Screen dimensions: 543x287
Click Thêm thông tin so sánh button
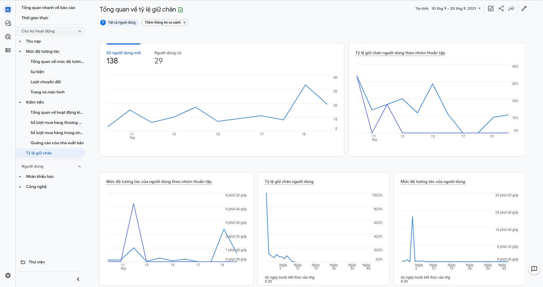pyautogui.click(x=165, y=23)
